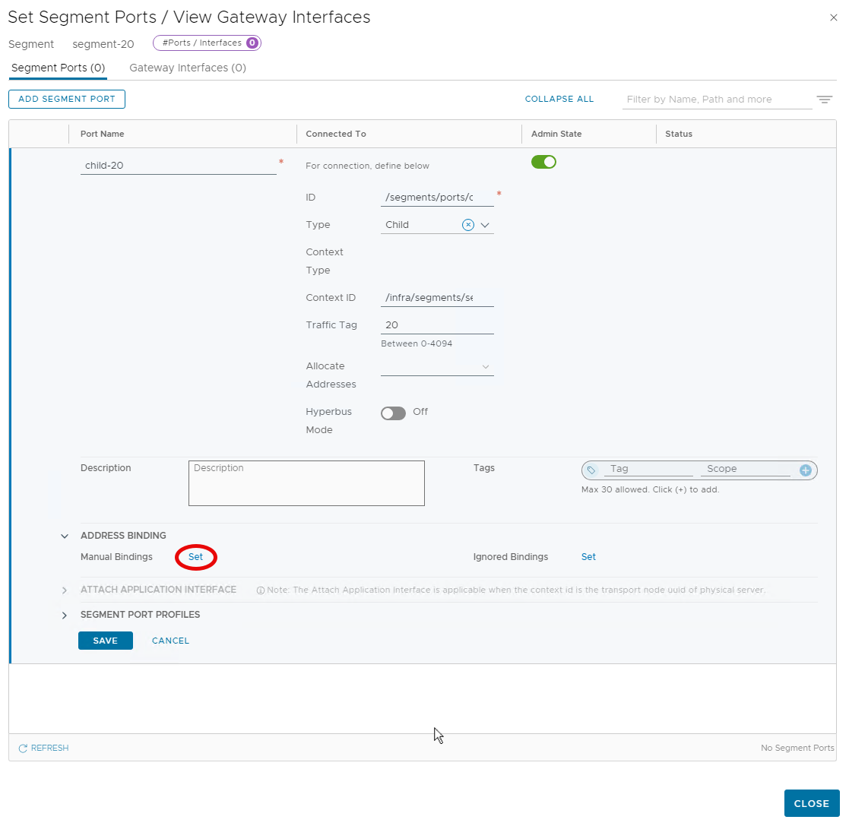Screen dimensions: 849x826
Task: Switch to the Gateway Interfaces tab
Action: point(188,68)
